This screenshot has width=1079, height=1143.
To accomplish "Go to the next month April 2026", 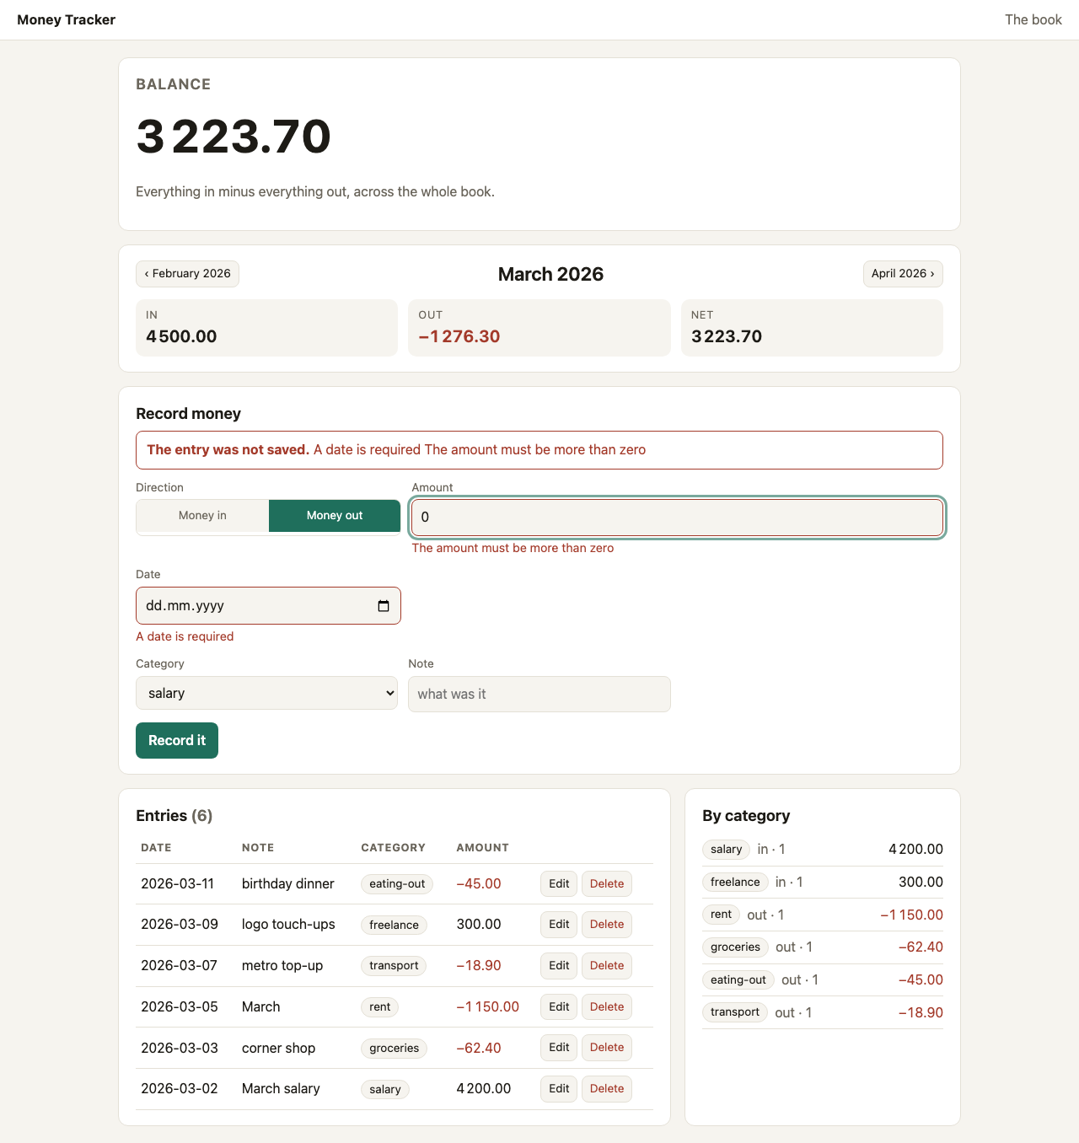I will tap(903, 274).
